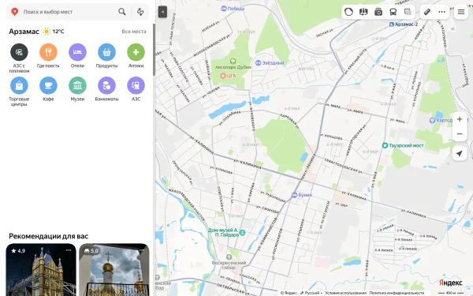The height and width of the screenshot is (296, 473).
Task: Select the 'Кафе' category icon
Action: pos(48,85)
